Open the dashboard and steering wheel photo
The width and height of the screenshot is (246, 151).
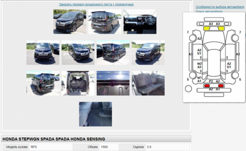pyautogui.click(x=140, y=22)
